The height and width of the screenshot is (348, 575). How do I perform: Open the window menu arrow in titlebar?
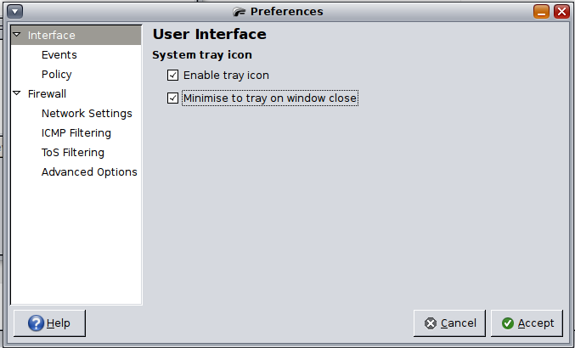pos(15,11)
